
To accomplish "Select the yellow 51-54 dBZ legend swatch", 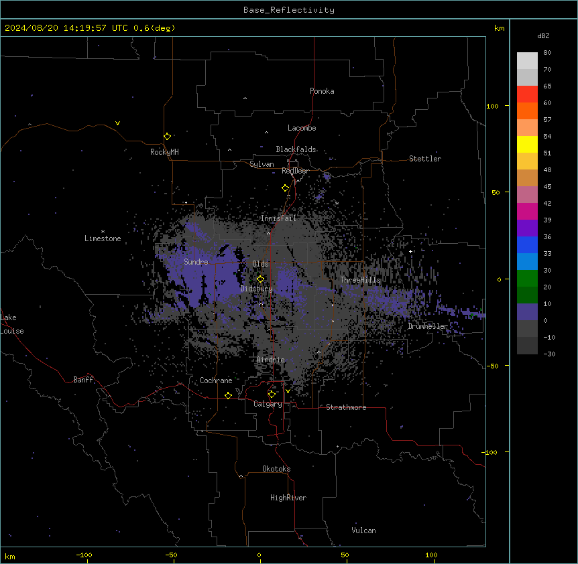I will [527, 144].
